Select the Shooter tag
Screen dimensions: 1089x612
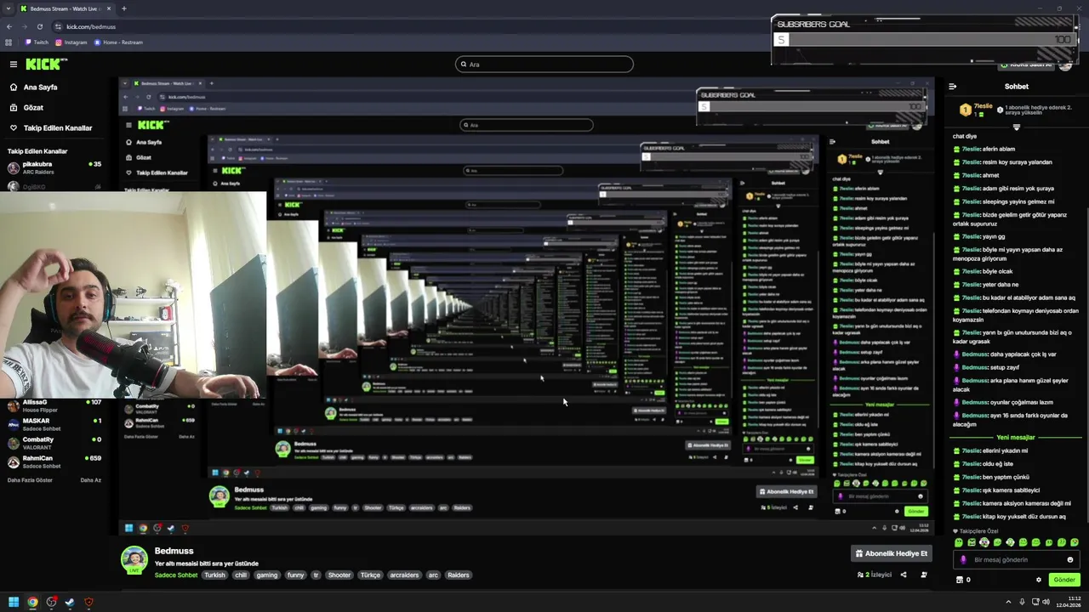point(339,575)
